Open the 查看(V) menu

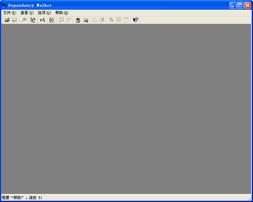(x=27, y=13)
